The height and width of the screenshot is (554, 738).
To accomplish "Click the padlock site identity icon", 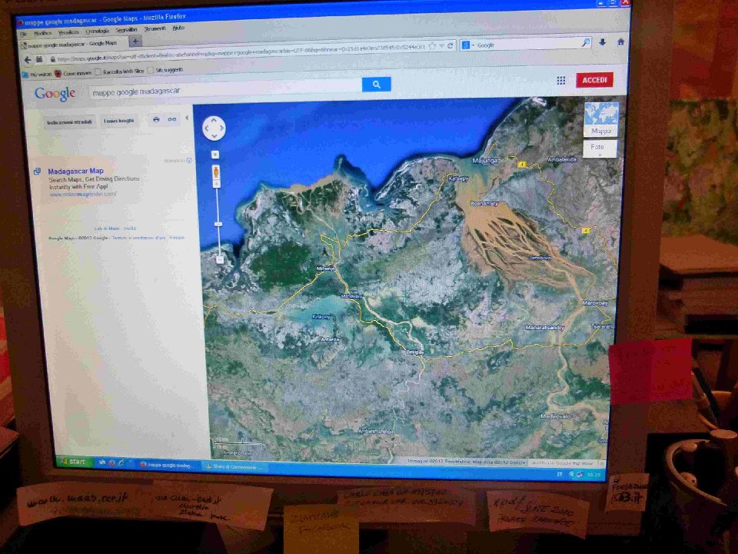I will 53,59.
